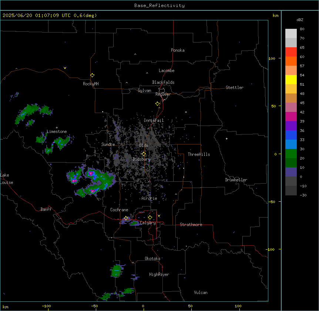Click the Didsbury town label
This screenshot has height=311, width=319.
(142, 159)
